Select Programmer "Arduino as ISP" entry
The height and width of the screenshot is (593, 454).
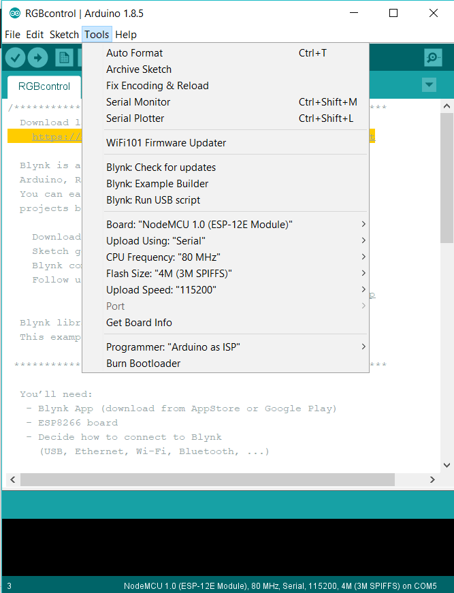click(x=225, y=347)
